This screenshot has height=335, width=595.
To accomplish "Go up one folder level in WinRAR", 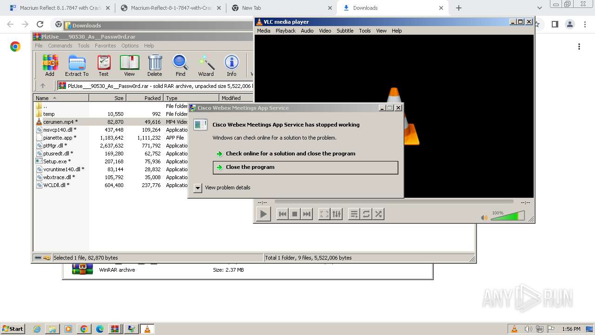I will point(43,86).
